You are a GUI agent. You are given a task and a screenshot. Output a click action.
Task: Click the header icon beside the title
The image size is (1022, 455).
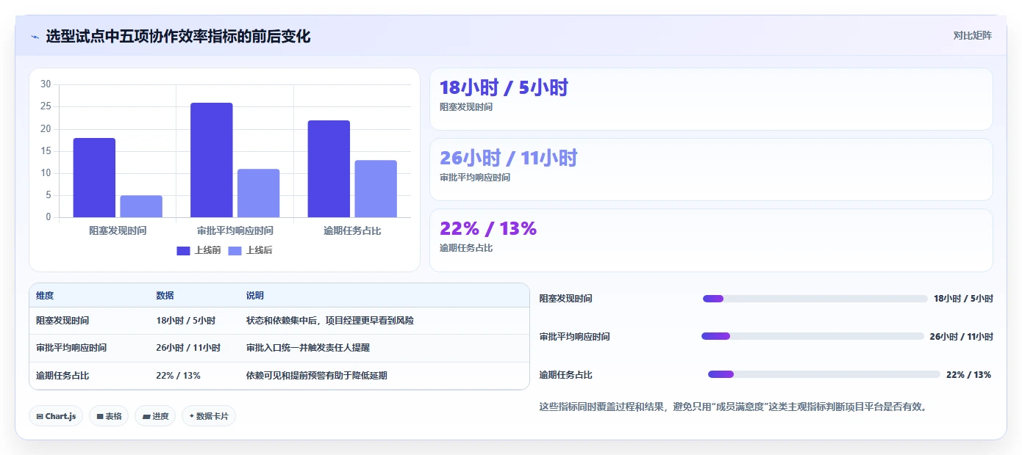click(x=35, y=37)
